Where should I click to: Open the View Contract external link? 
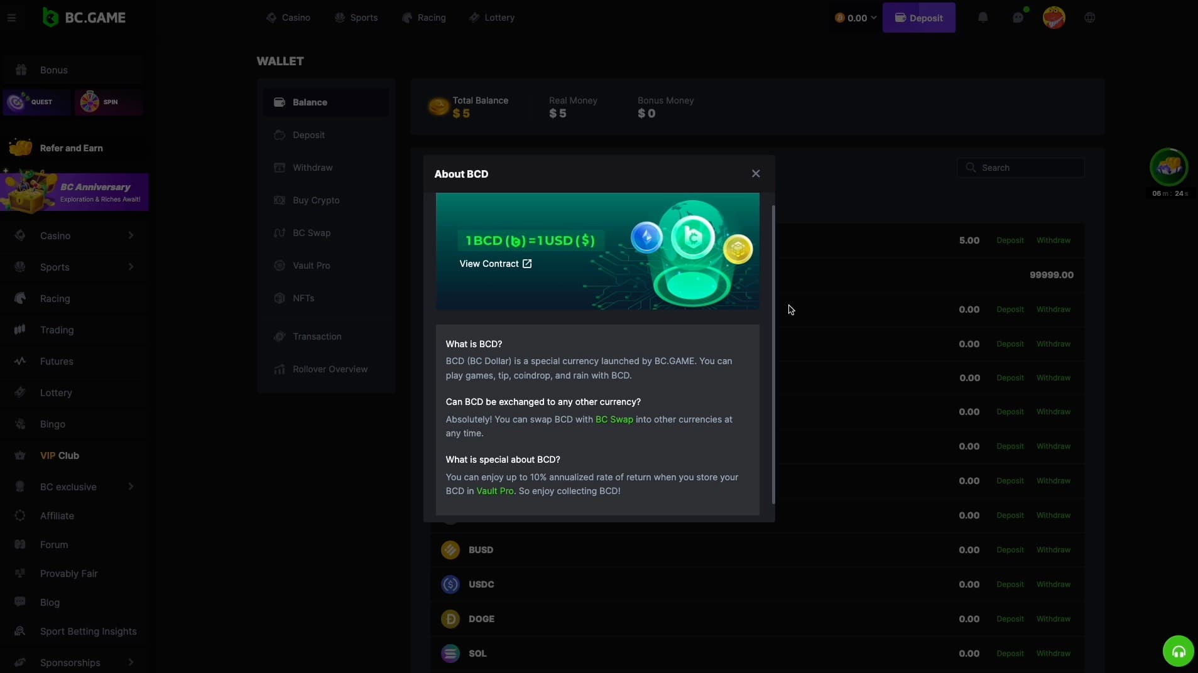click(x=496, y=264)
